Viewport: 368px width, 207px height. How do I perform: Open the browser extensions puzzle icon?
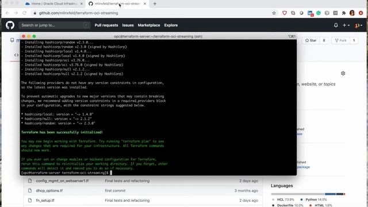344,13
